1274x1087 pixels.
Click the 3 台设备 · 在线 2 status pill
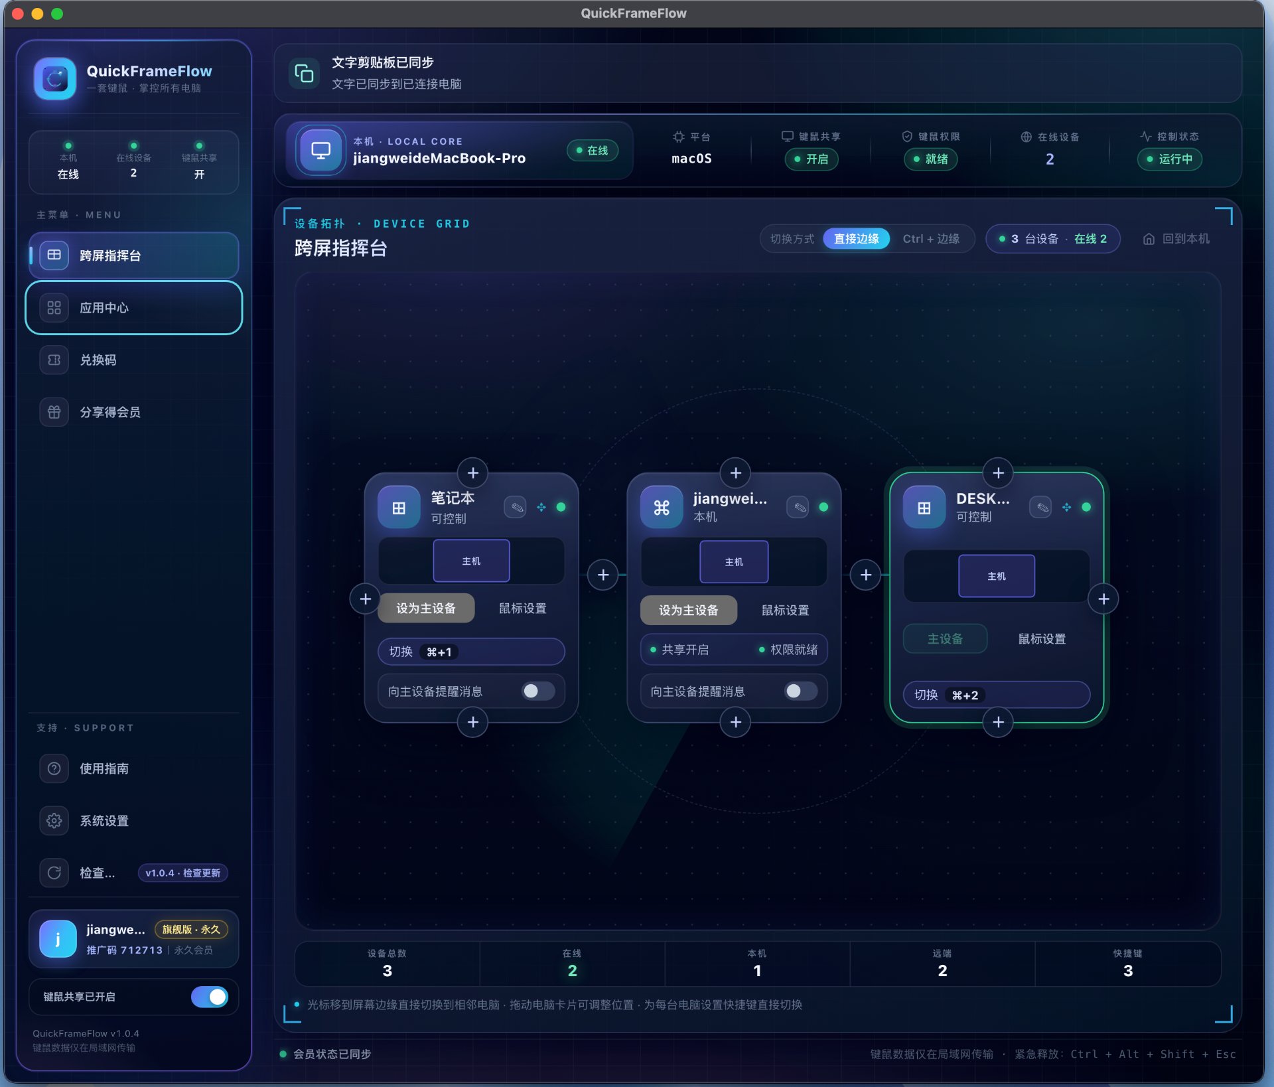click(1053, 238)
